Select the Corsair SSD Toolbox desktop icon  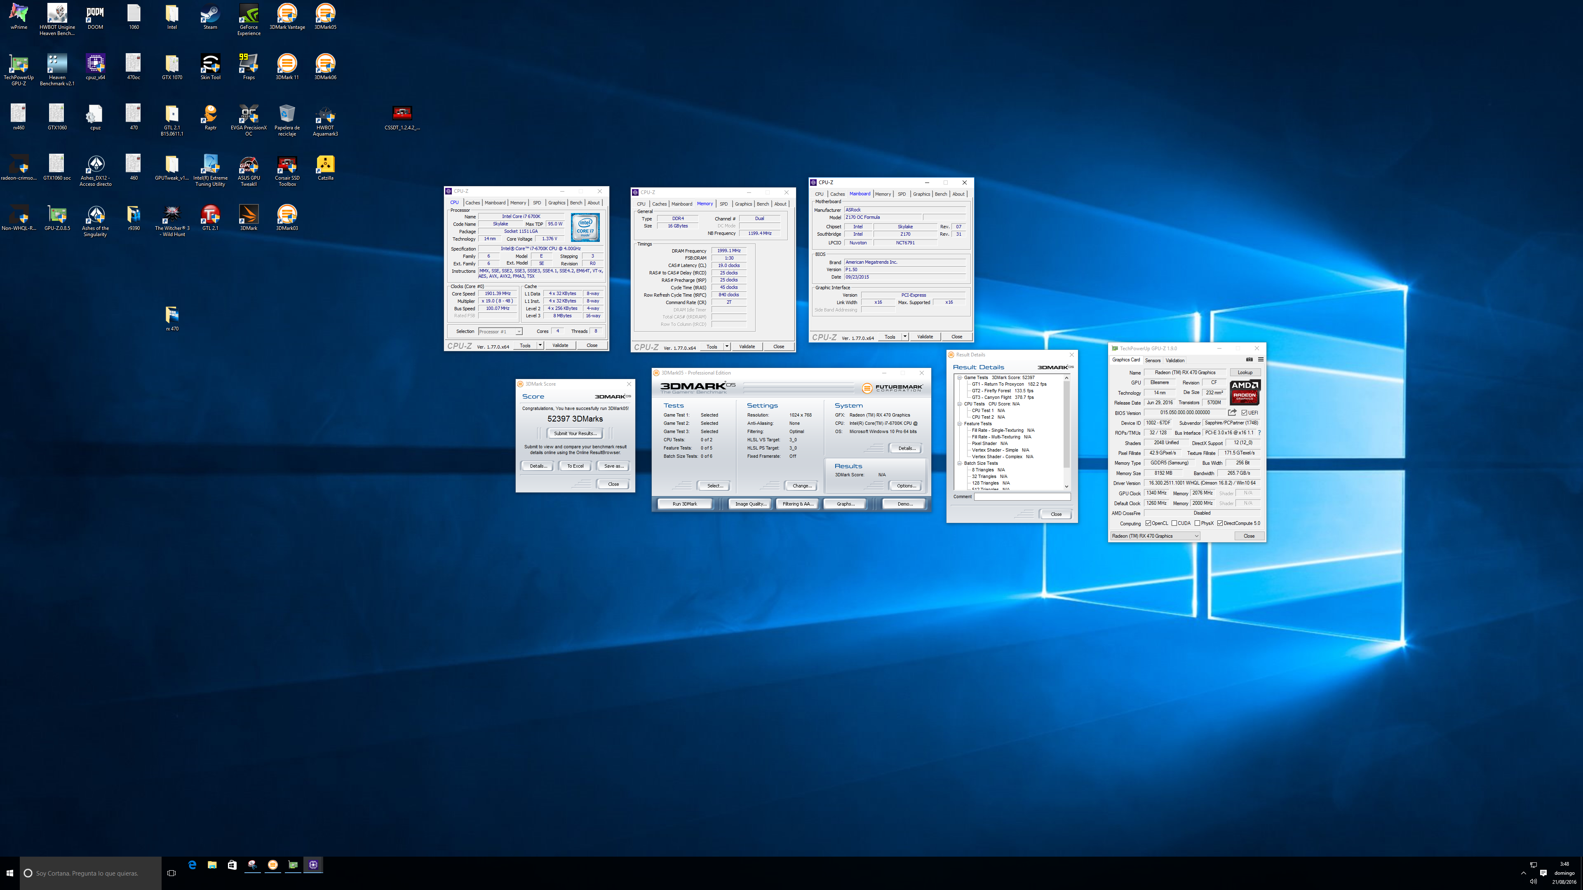[x=287, y=171]
